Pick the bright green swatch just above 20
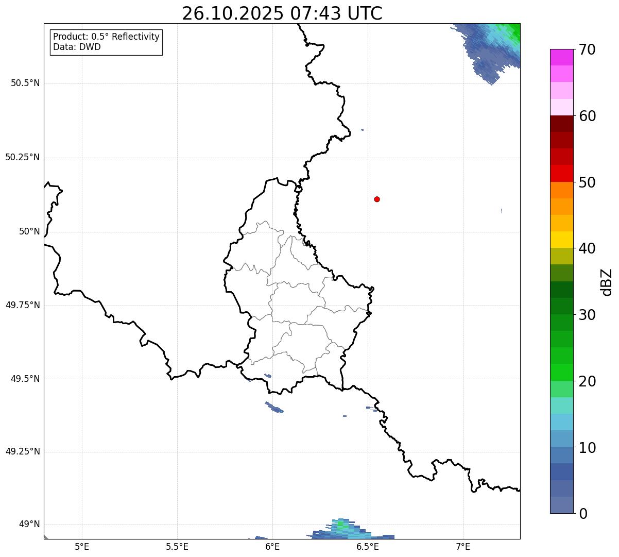Screen dimensions: 619x557 pyautogui.click(x=561, y=372)
